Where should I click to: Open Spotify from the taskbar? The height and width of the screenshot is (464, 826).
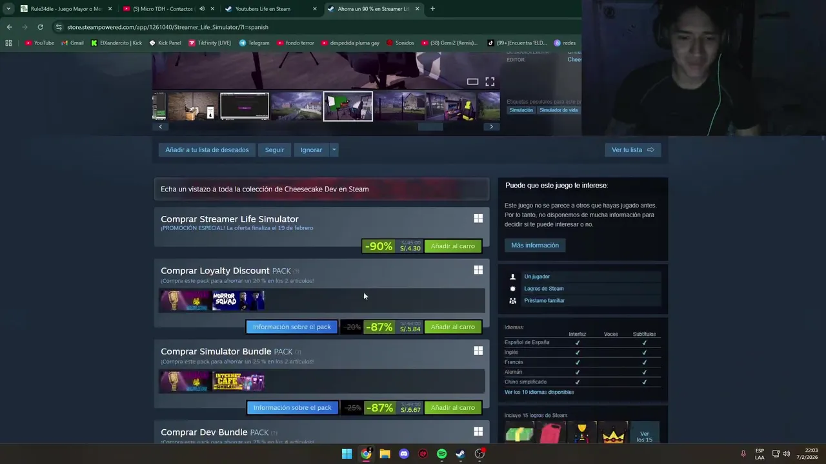click(x=441, y=454)
